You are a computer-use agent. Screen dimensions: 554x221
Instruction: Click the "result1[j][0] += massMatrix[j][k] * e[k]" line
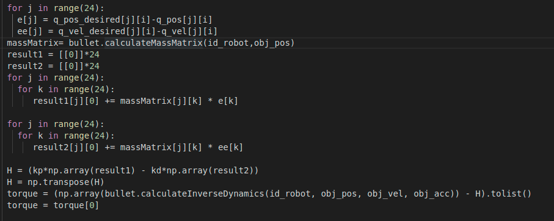136,101
